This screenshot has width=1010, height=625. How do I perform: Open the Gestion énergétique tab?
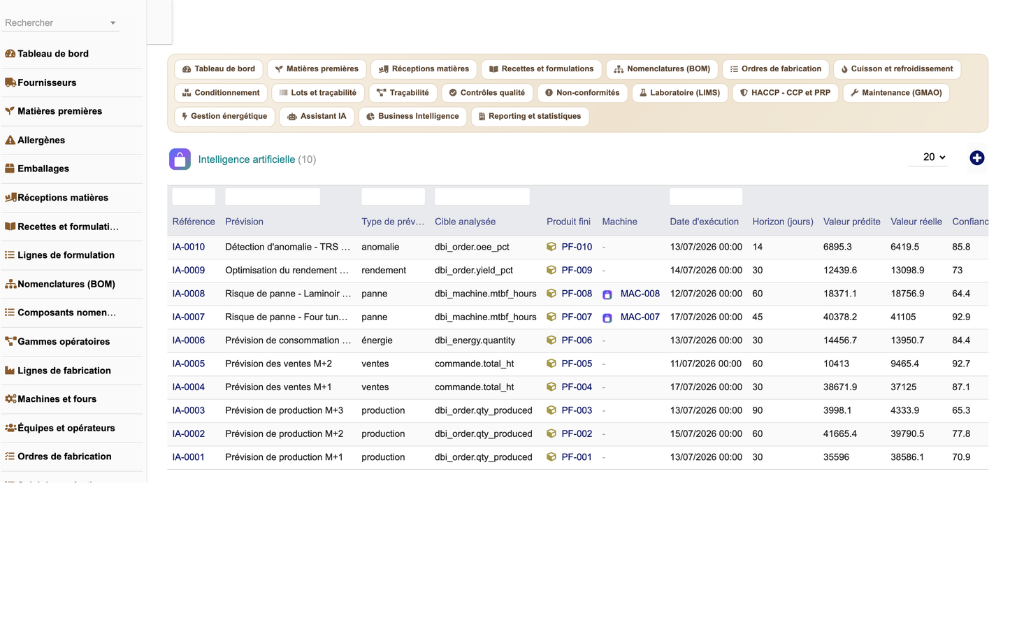tap(224, 116)
